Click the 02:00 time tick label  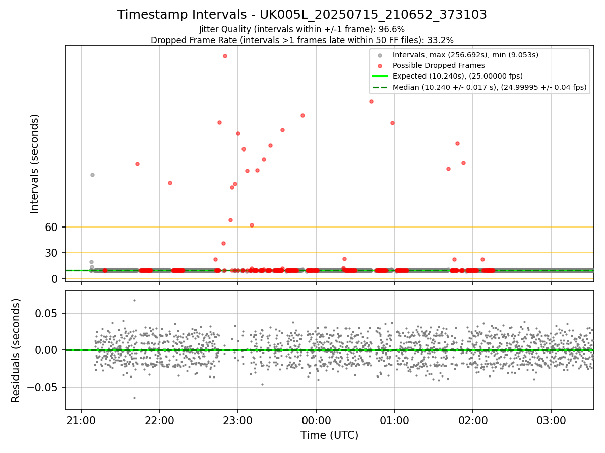473,420
